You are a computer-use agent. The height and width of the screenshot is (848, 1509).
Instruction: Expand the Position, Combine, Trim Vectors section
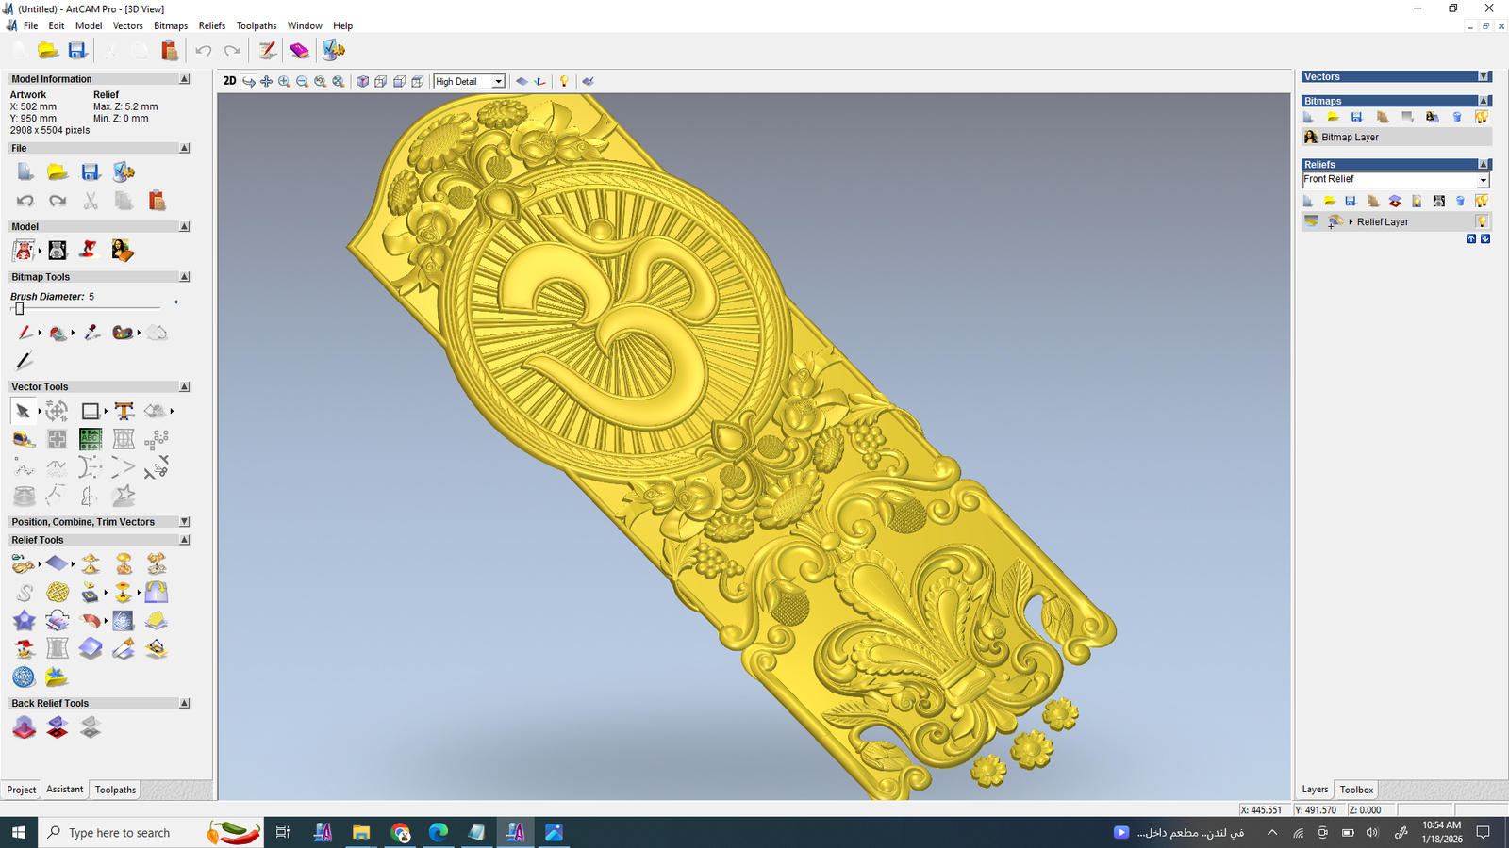coord(184,522)
